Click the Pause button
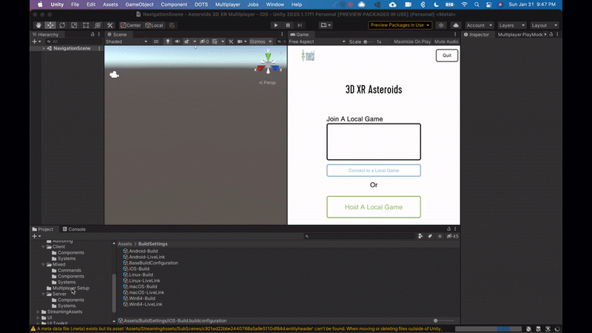This screenshot has width=592, height=333. (288, 25)
